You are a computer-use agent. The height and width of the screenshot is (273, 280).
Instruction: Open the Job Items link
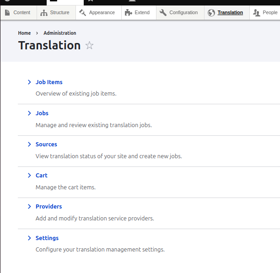49,82
